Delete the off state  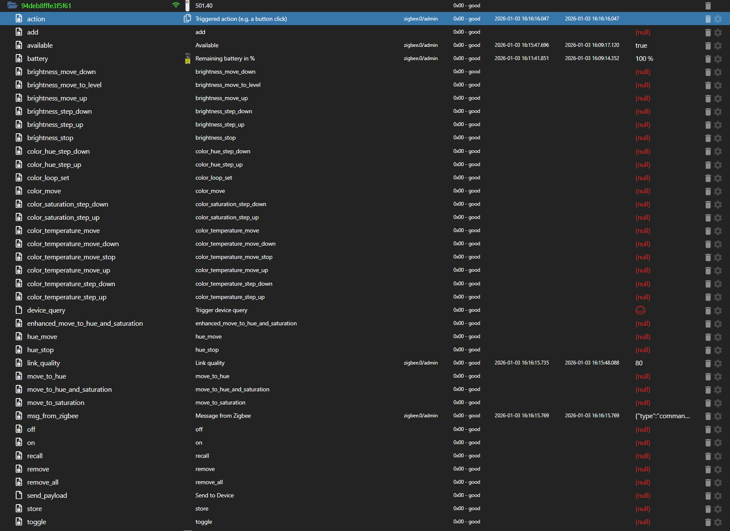708,430
